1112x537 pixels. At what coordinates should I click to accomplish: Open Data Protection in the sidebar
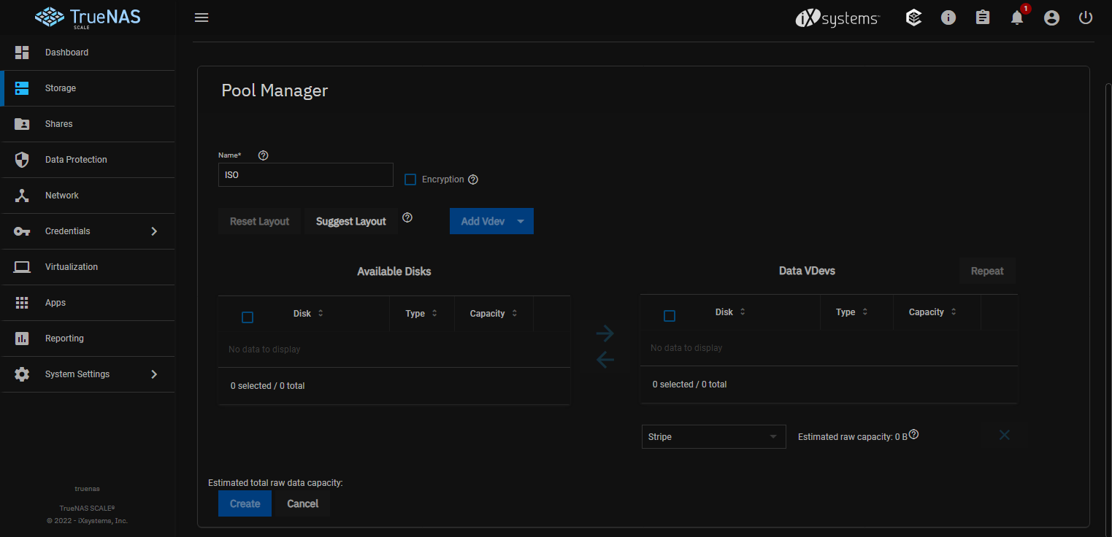coord(88,160)
